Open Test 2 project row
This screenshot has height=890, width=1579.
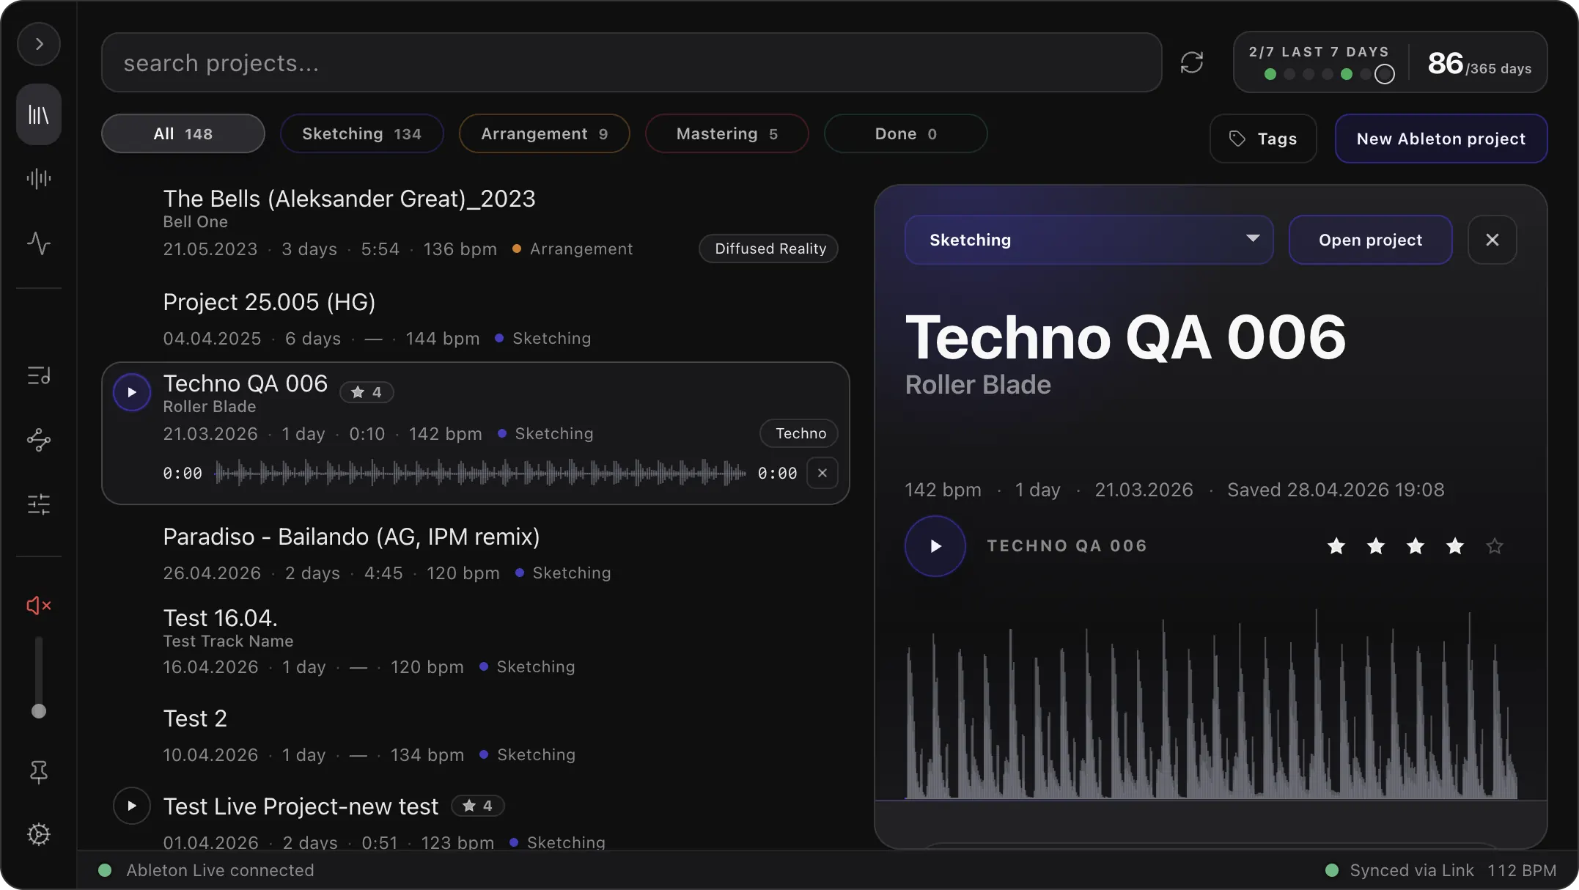pos(475,736)
